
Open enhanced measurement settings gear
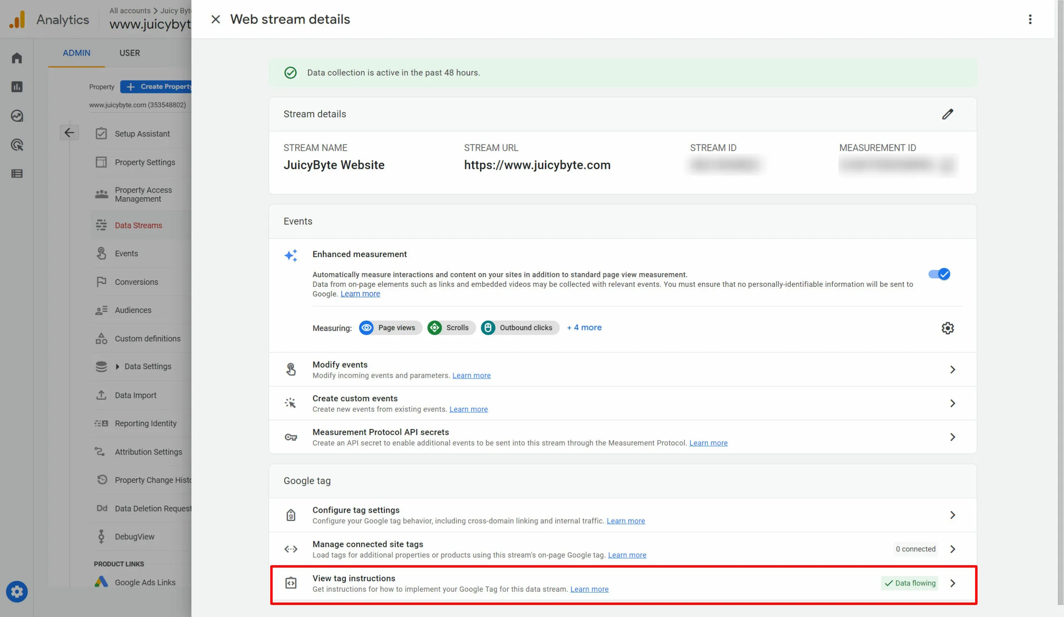(948, 328)
